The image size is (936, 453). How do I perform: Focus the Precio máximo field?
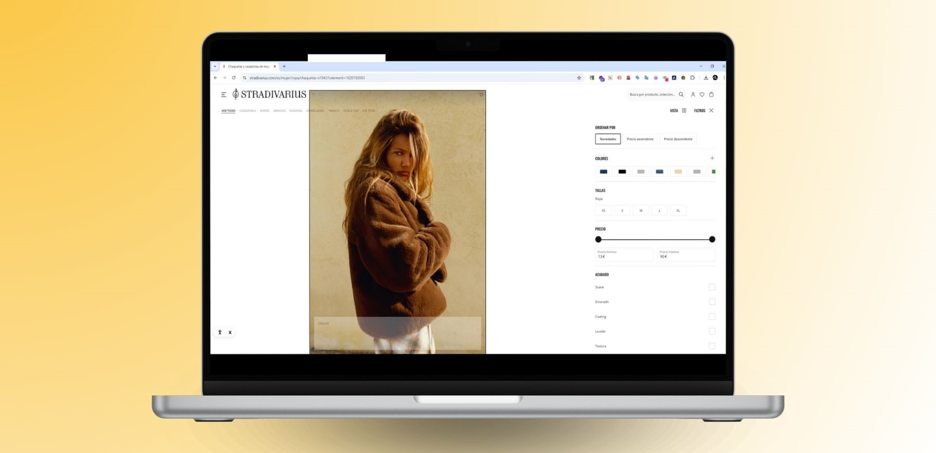pos(686,255)
